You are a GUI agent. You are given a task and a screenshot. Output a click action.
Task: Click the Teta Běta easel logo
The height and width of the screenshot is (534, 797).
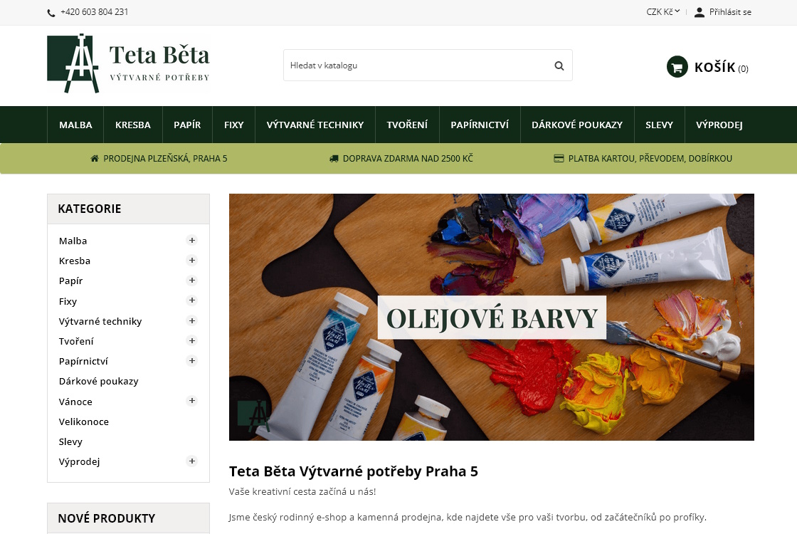pos(128,63)
